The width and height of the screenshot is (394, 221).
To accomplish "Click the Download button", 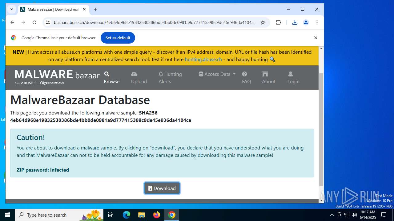I will (x=162, y=188).
